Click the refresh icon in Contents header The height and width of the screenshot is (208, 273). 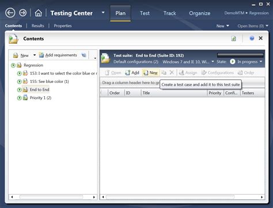coord(234,39)
